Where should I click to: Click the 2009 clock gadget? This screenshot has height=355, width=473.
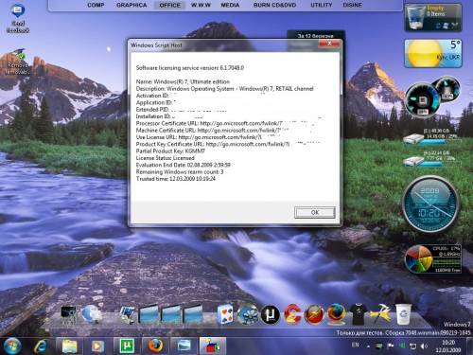pyautogui.click(x=430, y=204)
